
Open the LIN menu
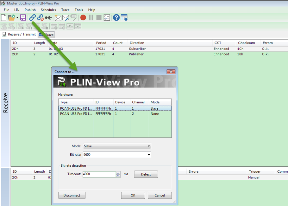click(17, 10)
